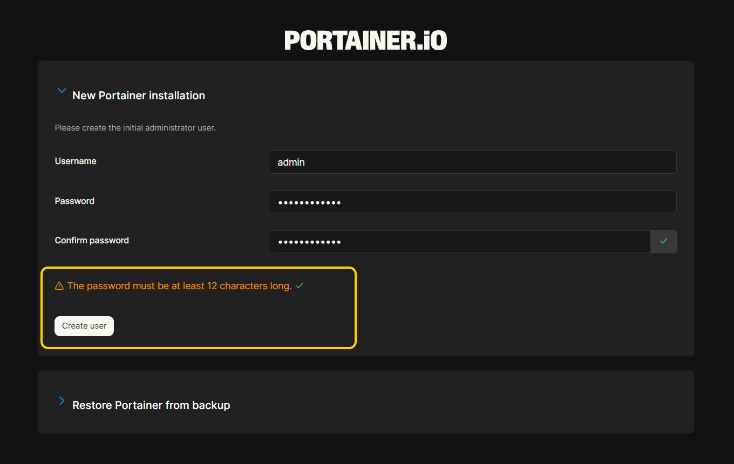
Task: Click the Confirm password label
Action: [92, 240]
